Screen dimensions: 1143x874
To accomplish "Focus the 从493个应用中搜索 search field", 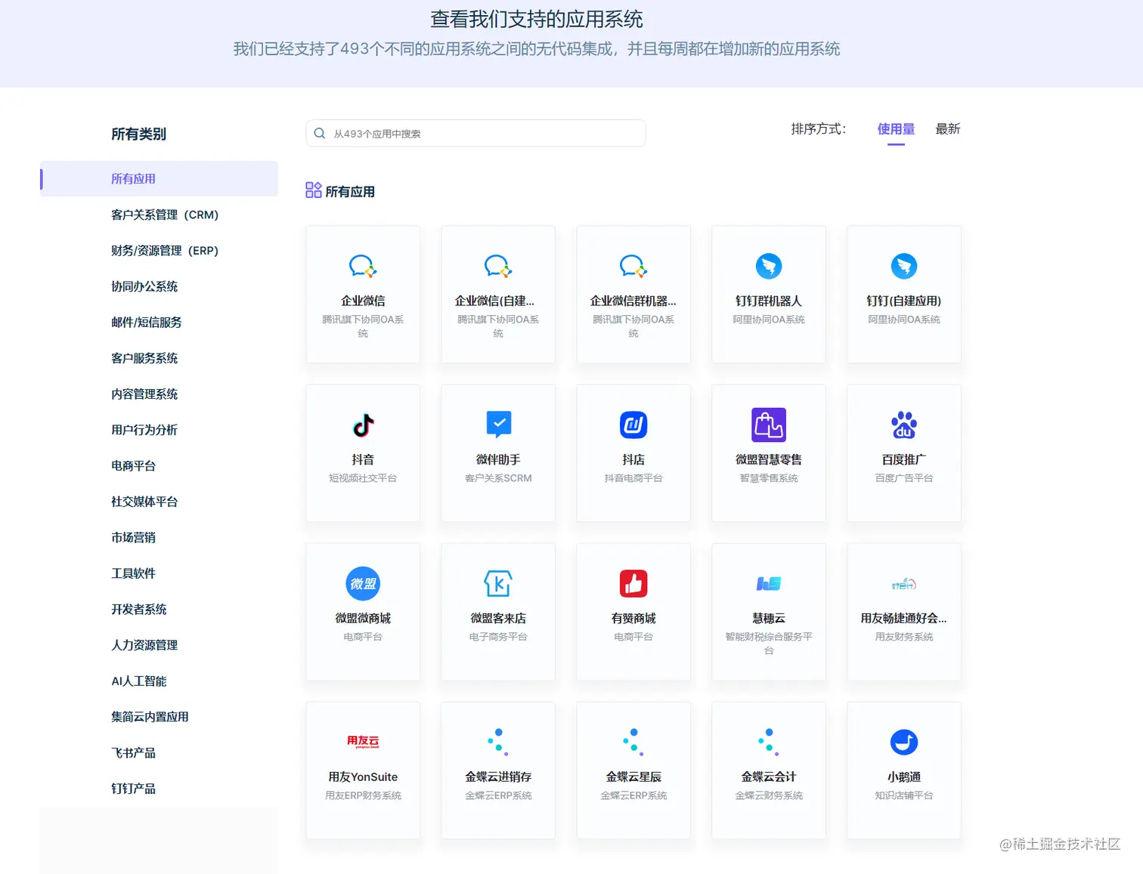I will coord(475,133).
